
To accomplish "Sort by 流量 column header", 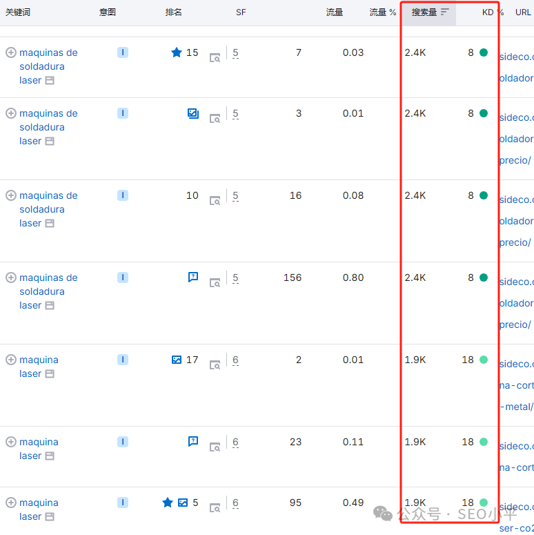I will (334, 12).
